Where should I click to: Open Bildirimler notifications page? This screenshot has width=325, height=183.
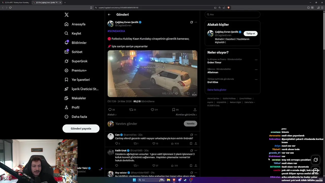[76, 43]
